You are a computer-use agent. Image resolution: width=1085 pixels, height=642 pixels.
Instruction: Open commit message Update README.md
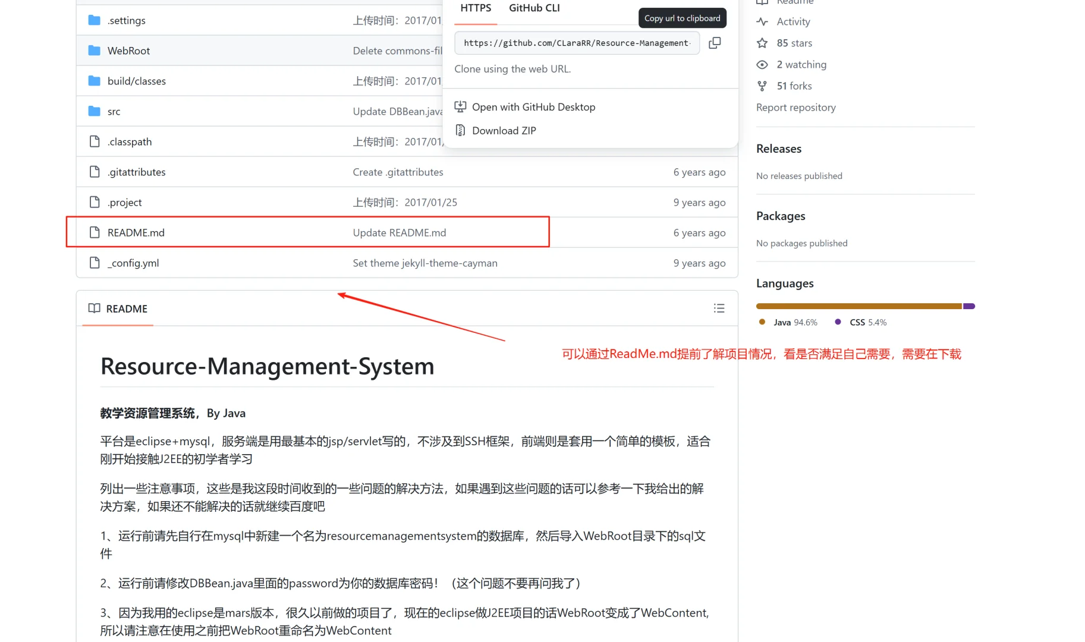point(399,232)
